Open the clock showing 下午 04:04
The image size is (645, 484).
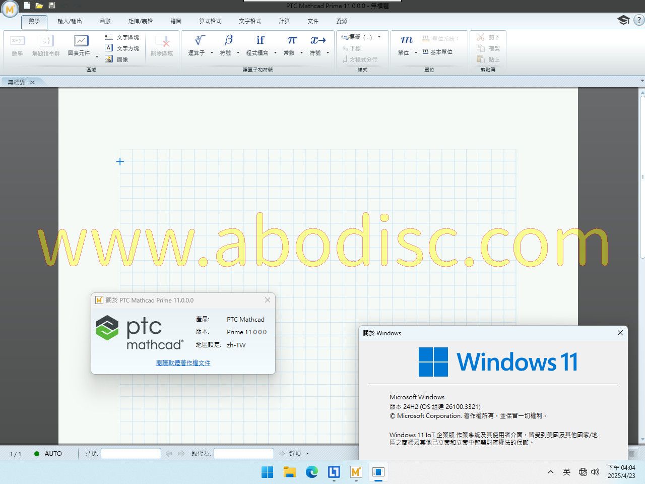pyautogui.click(x=621, y=472)
